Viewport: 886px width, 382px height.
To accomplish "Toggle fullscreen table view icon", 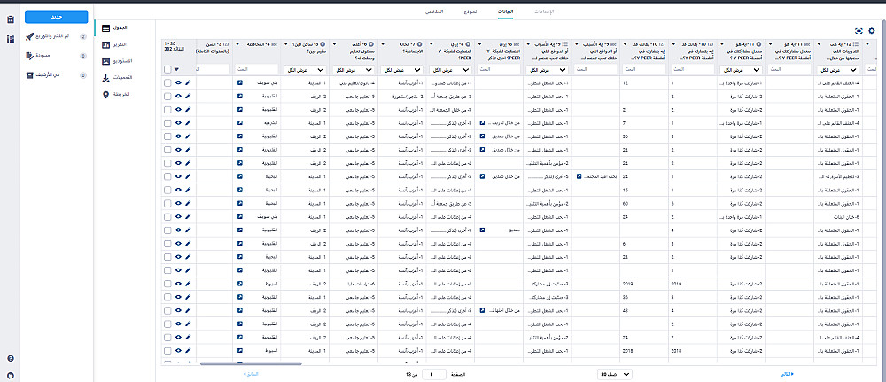I will tap(859, 31).
